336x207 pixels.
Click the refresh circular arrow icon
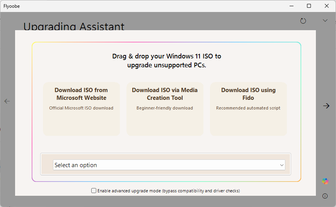[303, 21]
